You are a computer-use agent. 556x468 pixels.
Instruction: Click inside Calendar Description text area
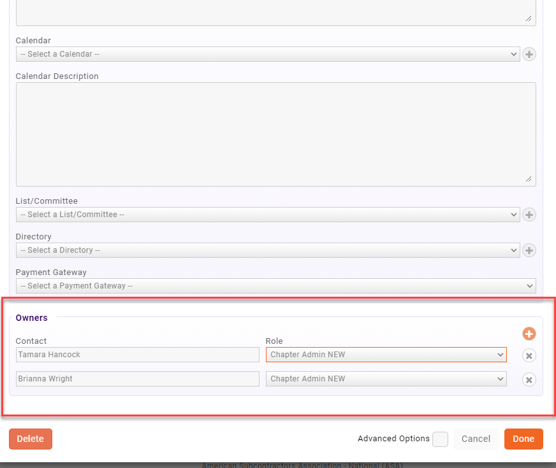pyautogui.click(x=275, y=134)
